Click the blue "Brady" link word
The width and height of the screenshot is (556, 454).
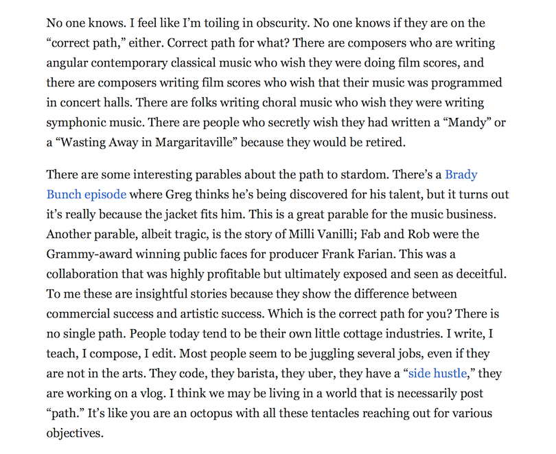coord(461,175)
